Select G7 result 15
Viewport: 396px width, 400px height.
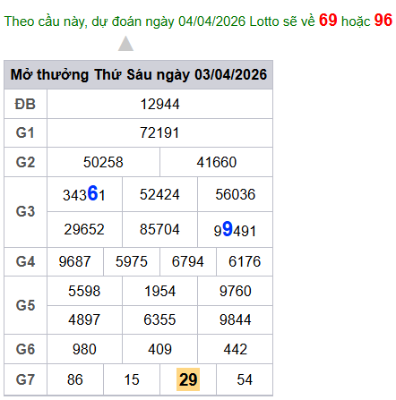132,379
